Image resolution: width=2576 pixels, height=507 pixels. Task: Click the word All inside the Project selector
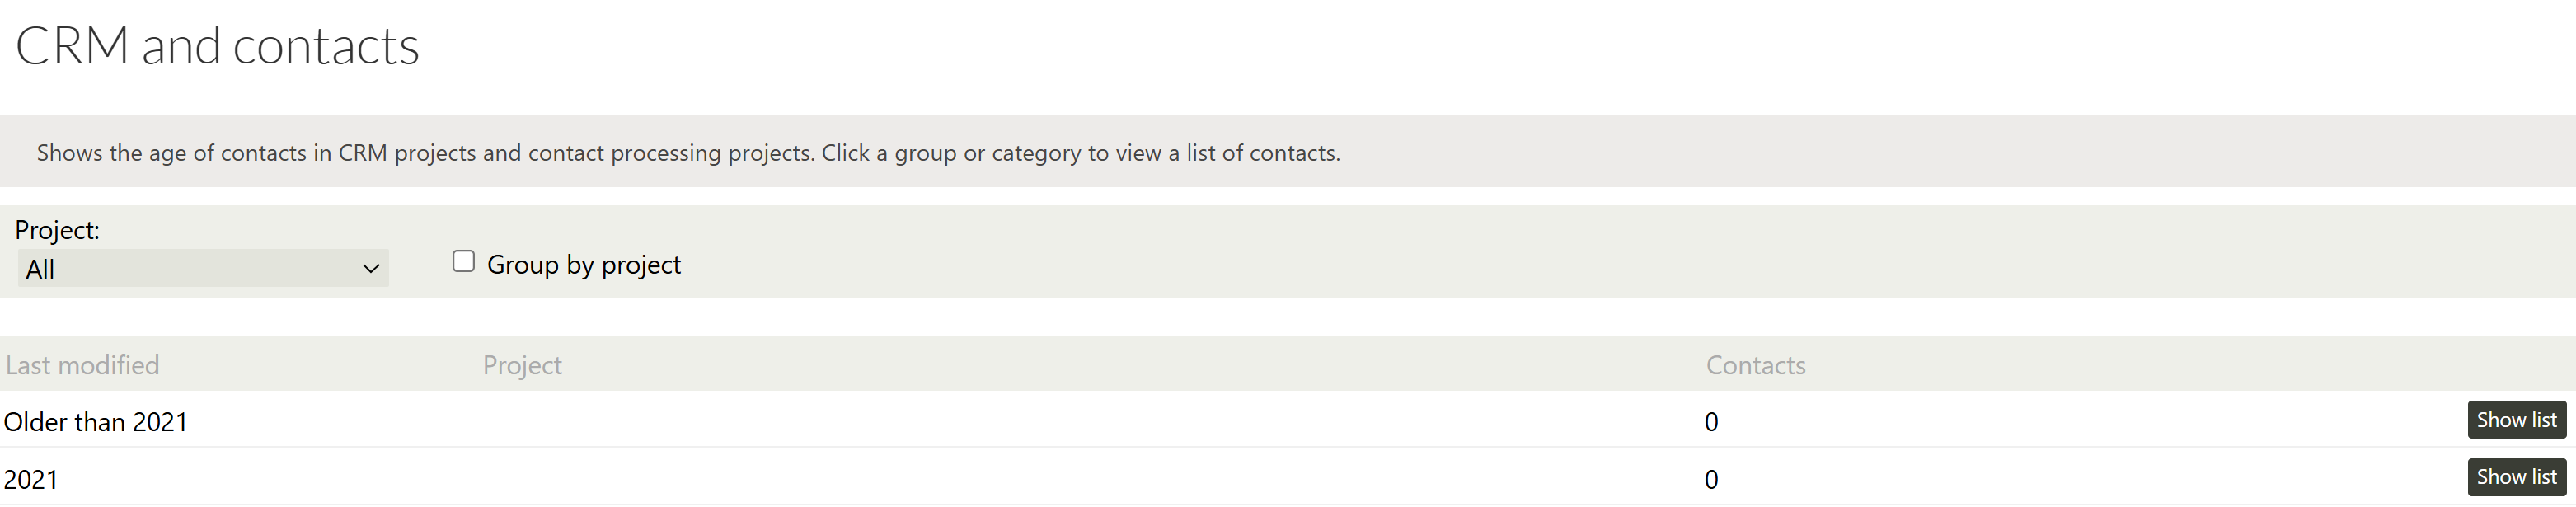[40, 270]
